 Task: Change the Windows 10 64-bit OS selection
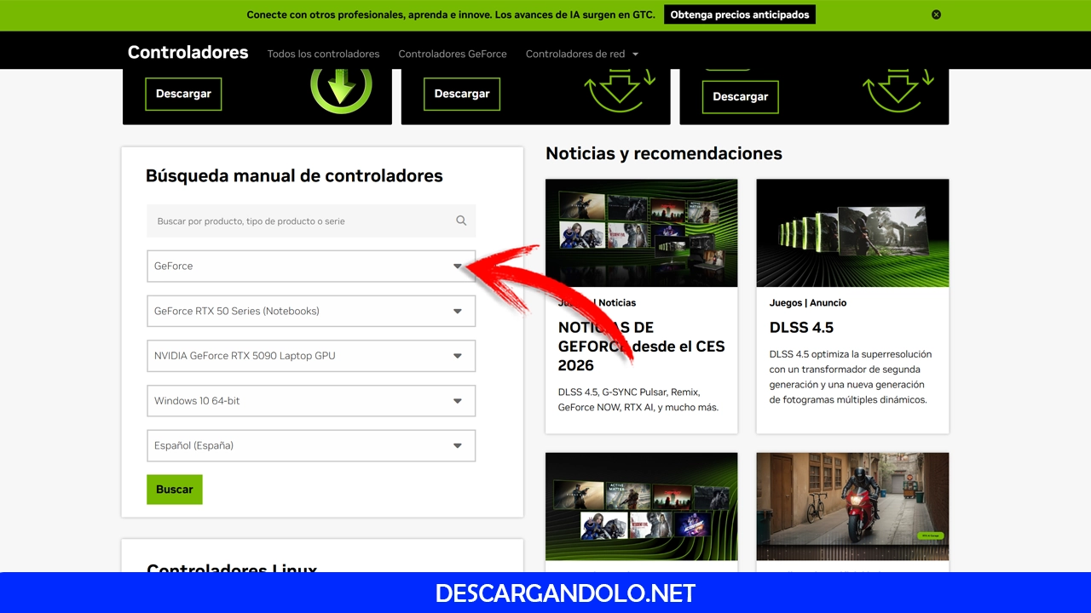click(311, 401)
